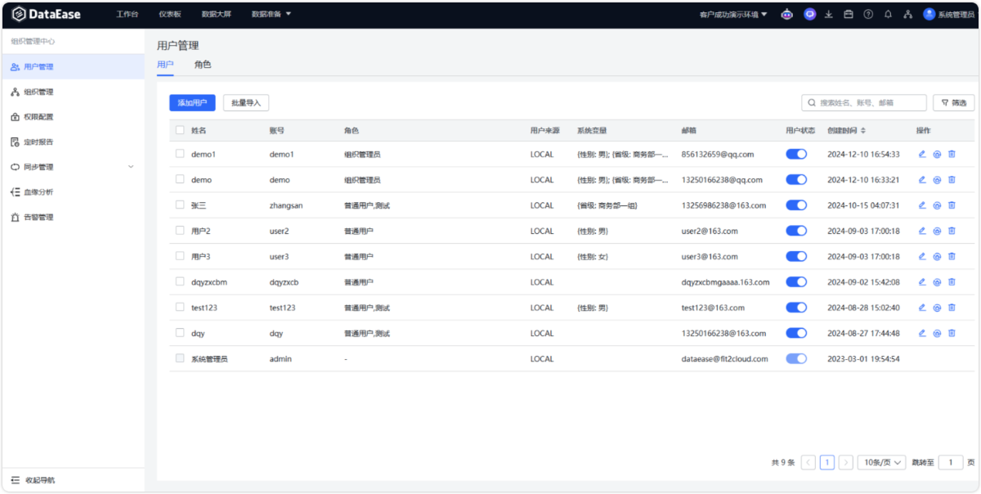Select all users via header checkbox

(x=180, y=130)
